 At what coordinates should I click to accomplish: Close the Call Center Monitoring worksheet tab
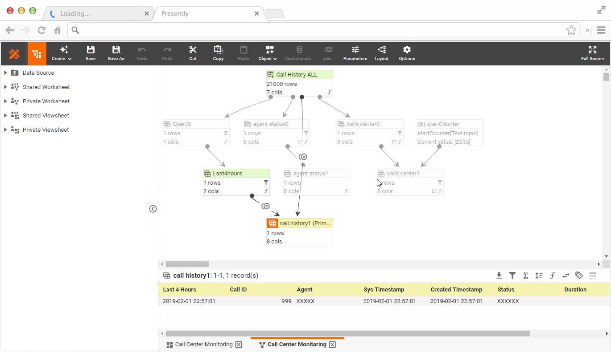(x=332, y=344)
